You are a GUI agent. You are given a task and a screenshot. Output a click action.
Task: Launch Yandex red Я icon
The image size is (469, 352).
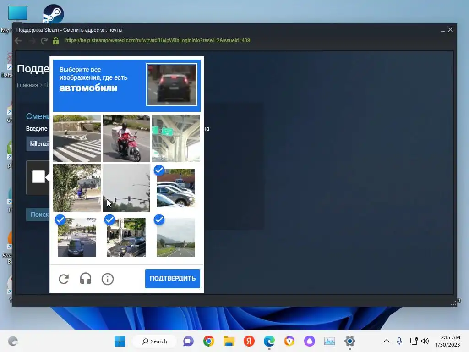[249, 341]
